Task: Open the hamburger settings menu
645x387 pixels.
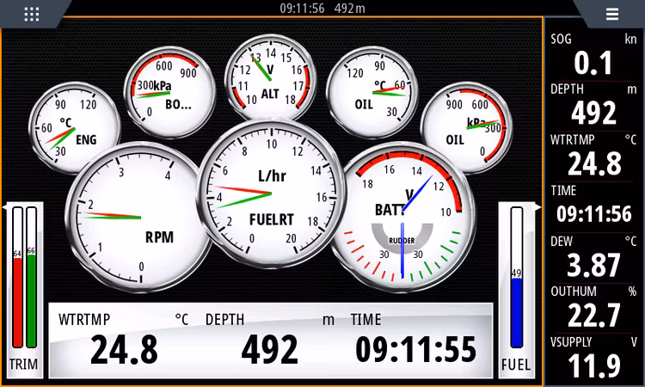Action: click(x=611, y=14)
